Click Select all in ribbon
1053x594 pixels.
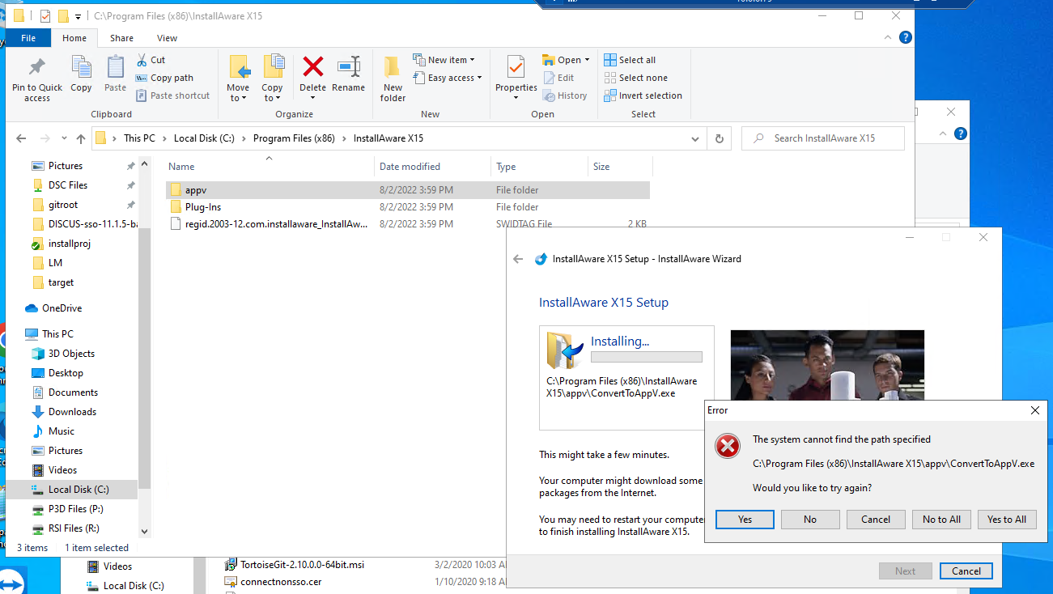[630, 60]
